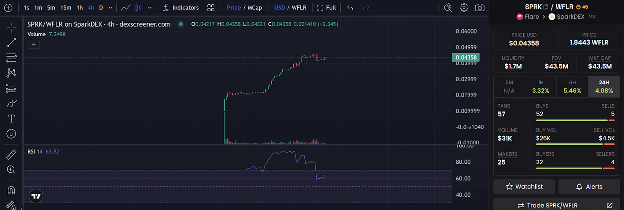Open the forecasting and measurement tools
This screenshot has width=624, height=210.
(12, 88)
